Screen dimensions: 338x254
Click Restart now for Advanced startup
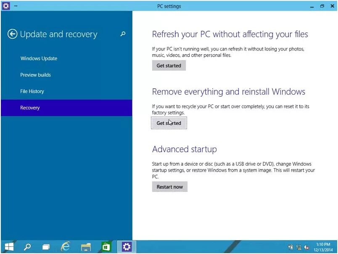[x=170, y=187]
